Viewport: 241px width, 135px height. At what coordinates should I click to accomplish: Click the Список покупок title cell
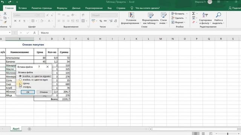point(33,45)
